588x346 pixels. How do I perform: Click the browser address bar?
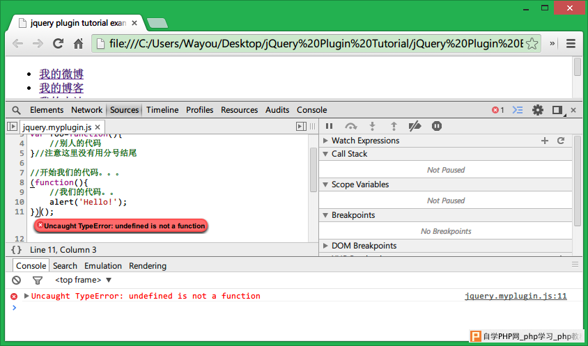point(314,44)
